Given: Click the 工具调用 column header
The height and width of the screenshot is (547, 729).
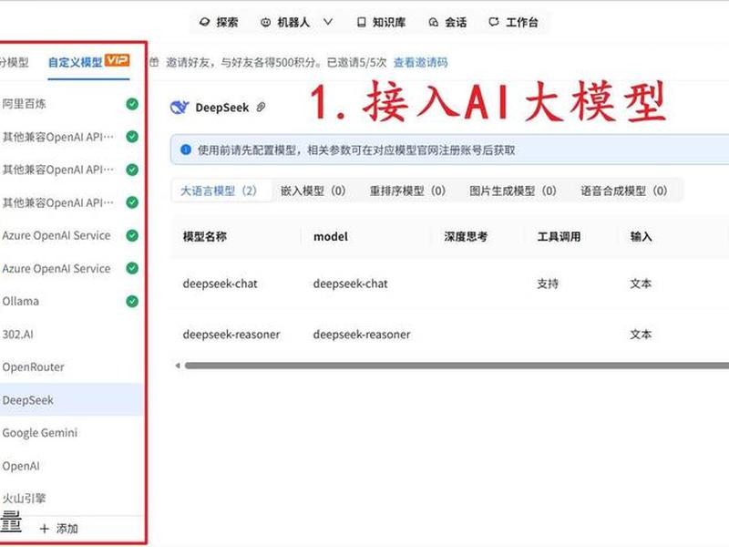Looking at the screenshot, I should [x=559, y=237].
